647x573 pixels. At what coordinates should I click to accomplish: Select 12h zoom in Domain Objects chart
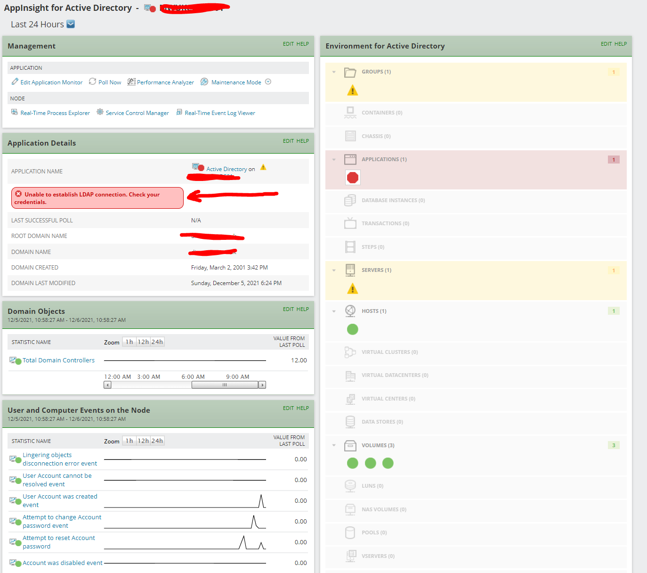[x=143, y=342]
